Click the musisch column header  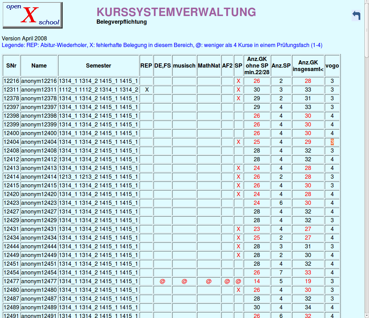pyautogui.click(x=184, y=66)
